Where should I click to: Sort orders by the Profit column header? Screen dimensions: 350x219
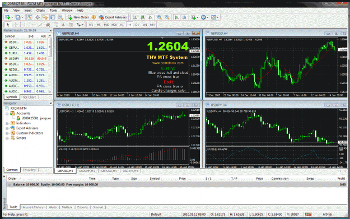coord(341,178)
